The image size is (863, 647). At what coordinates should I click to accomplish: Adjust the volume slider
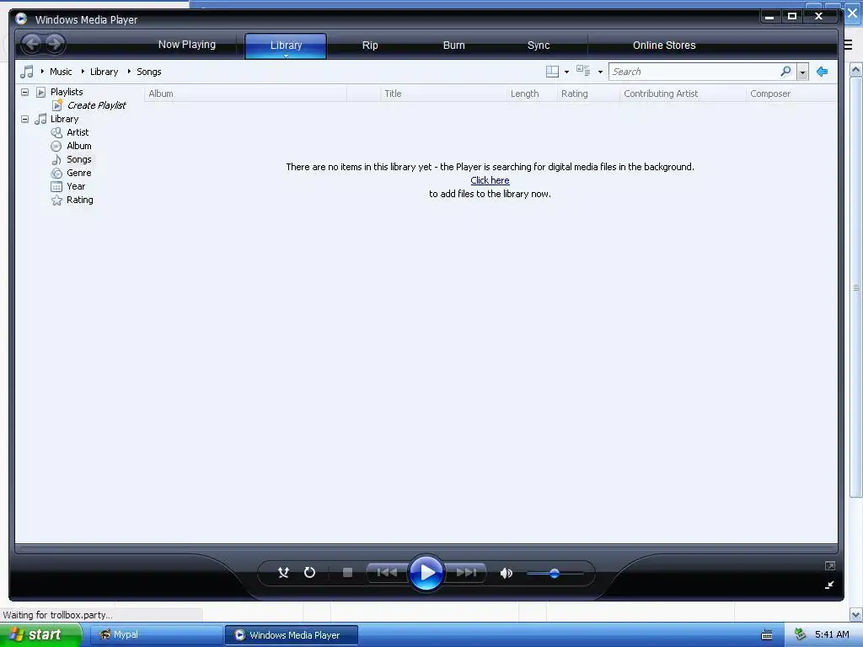tap(555, 573)
